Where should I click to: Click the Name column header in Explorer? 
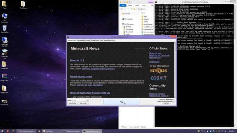point(143,13)
